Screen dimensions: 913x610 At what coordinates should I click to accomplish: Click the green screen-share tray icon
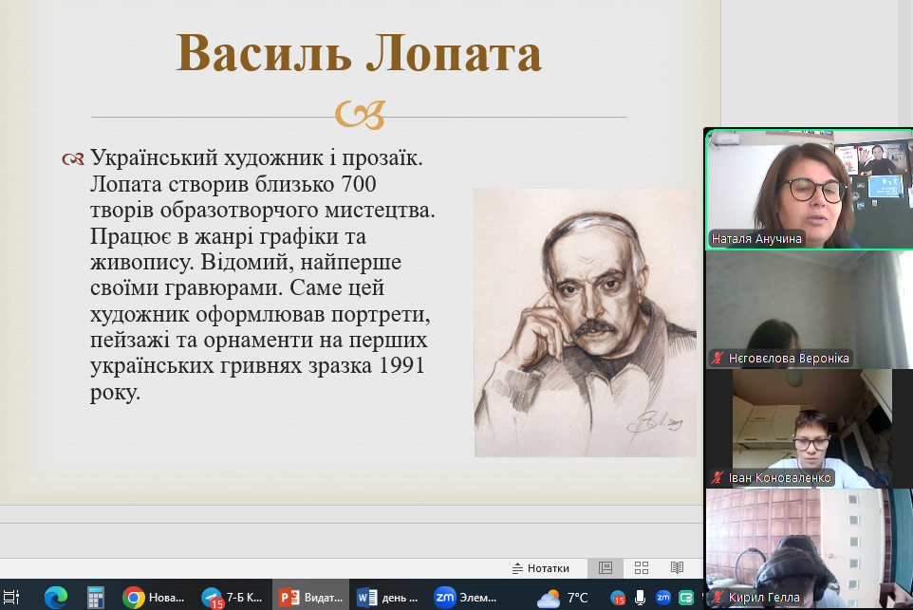pos(686,598)
